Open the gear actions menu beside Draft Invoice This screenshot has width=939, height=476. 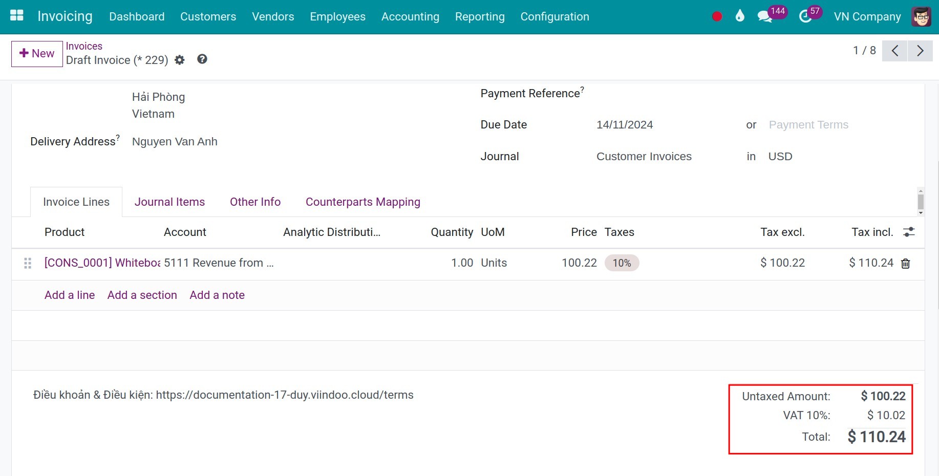pos(179,60)
